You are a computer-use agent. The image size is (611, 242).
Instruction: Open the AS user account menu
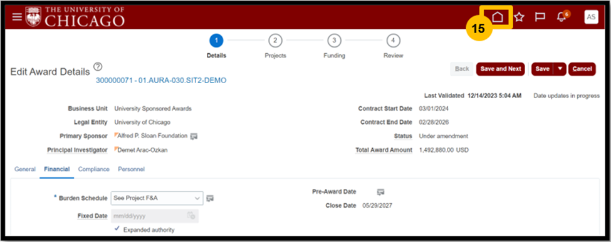[x=591, y=17]
